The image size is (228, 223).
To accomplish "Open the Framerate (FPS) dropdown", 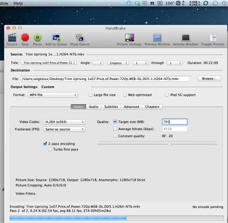I will tap(64, 129).
